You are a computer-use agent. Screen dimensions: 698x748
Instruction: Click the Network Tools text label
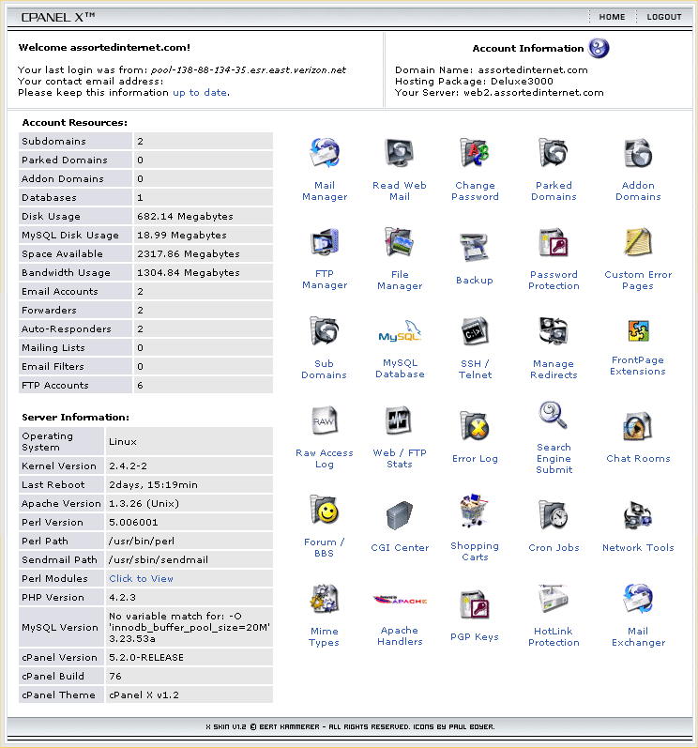click(638, 548)
